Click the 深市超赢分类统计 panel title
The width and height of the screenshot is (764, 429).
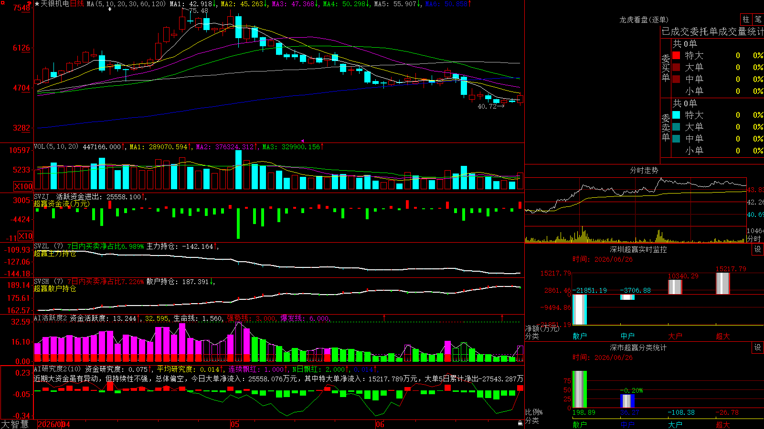[x=638, y=347]
